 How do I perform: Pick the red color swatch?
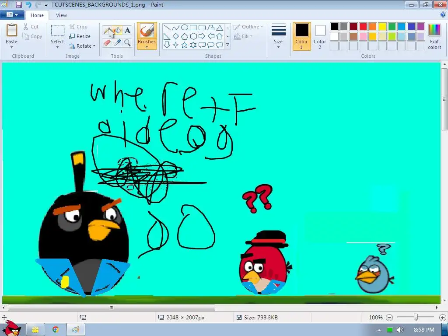(x=363, y=27)
